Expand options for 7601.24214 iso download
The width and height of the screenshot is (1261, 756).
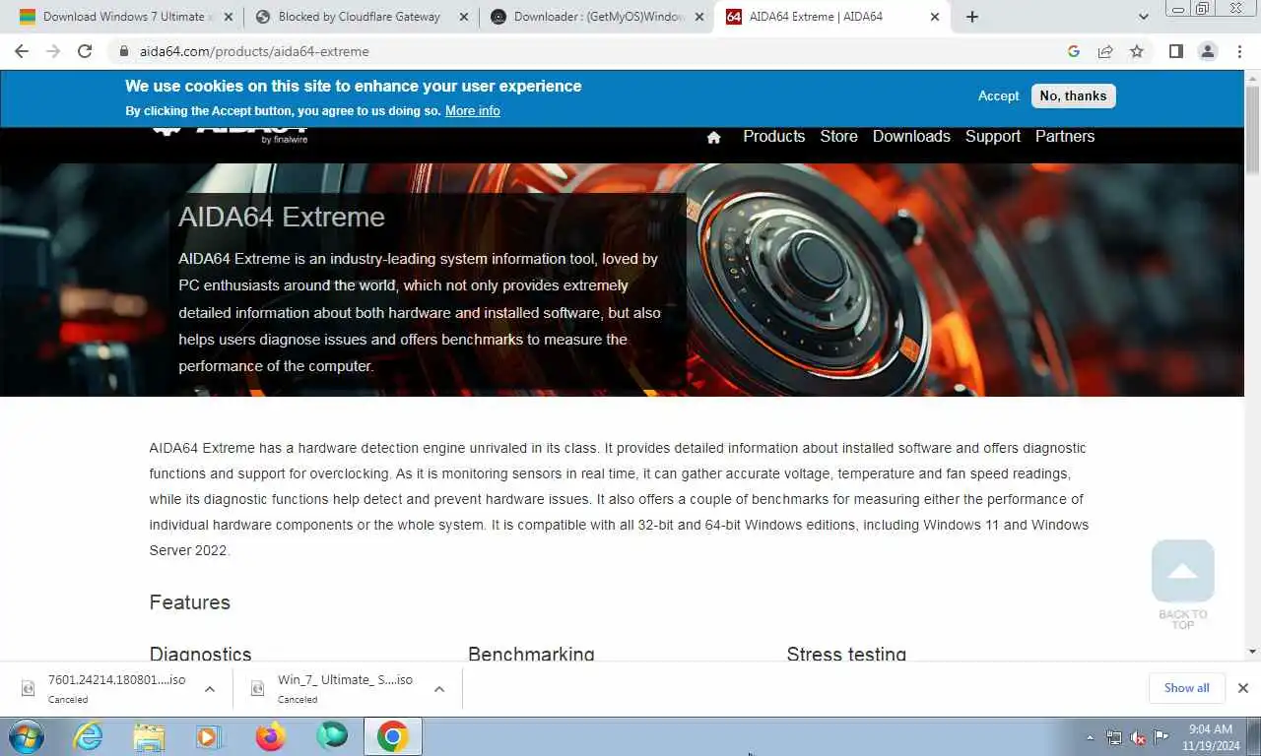click(210, 689)
